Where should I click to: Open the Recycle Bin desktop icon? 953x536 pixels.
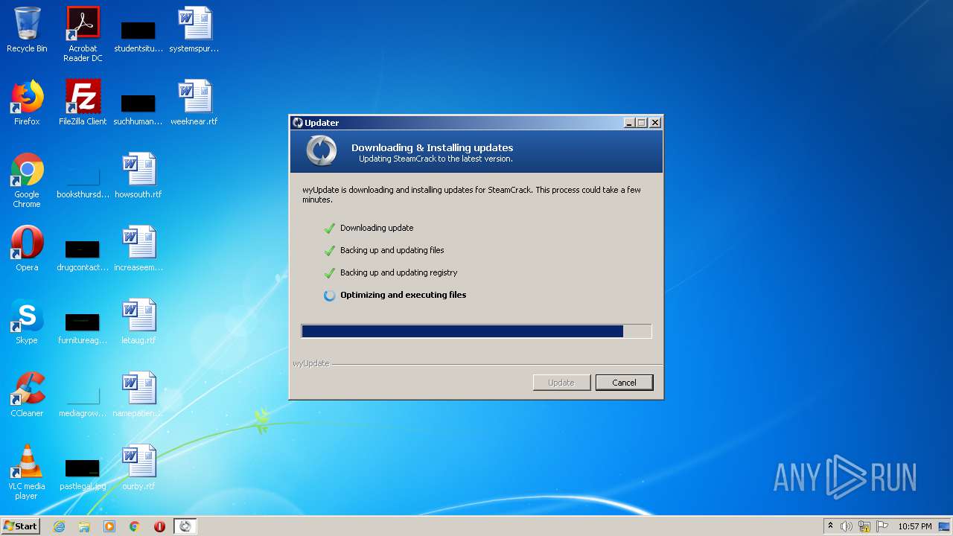pyautogui.click(x=27, y=30)
